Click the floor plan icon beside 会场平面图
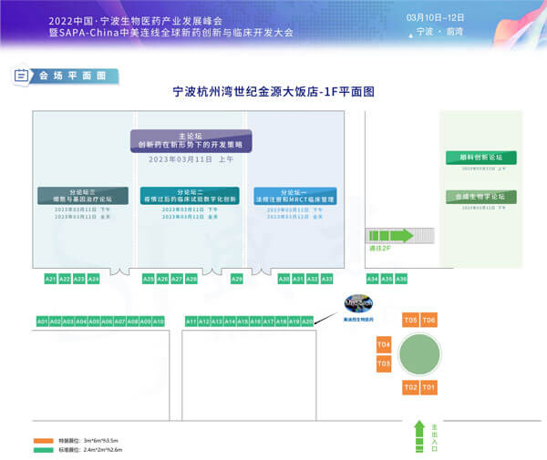The height and width of the screenshot is (460, 547). coord(20,76)
